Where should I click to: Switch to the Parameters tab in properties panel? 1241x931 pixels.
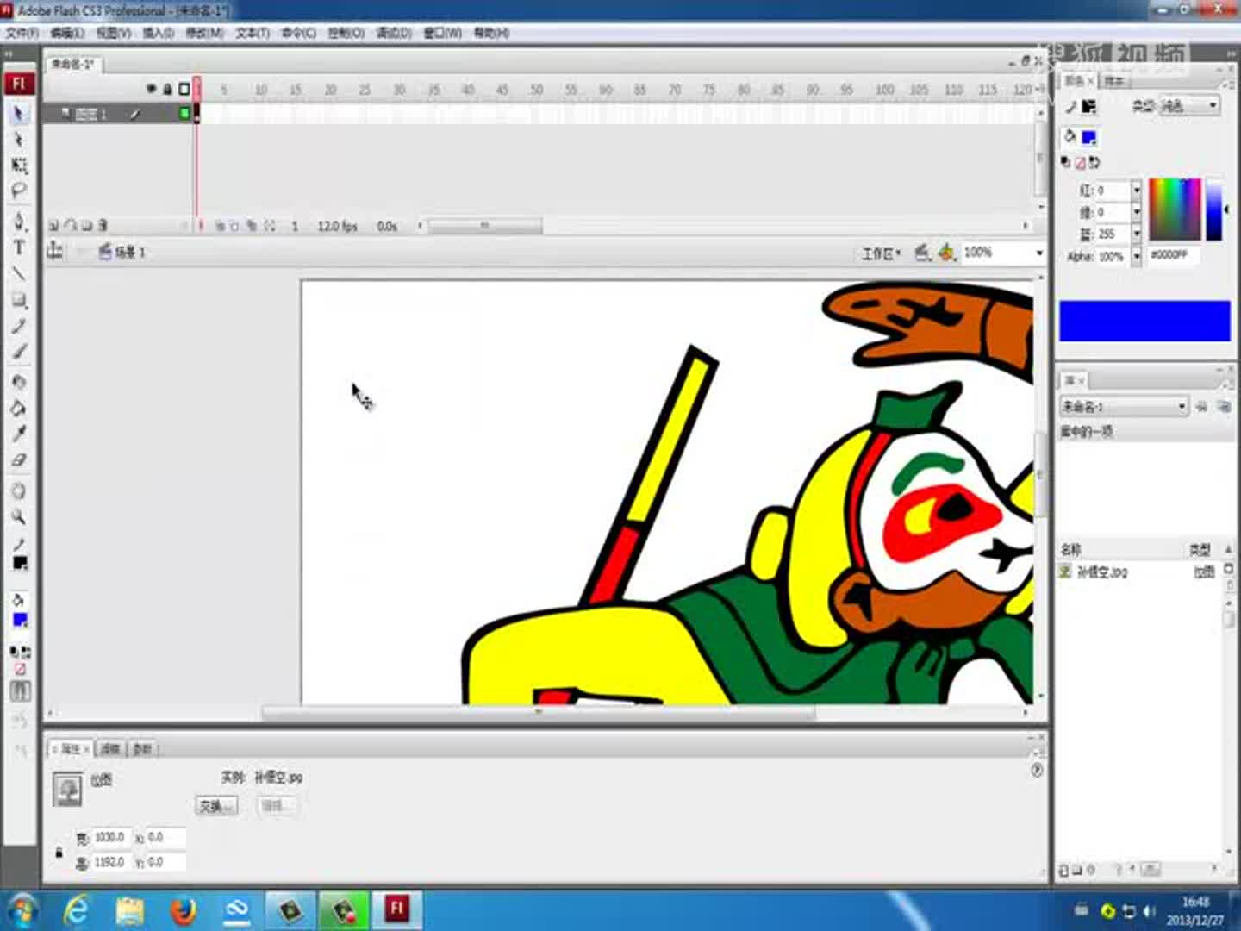click(142, 749)
